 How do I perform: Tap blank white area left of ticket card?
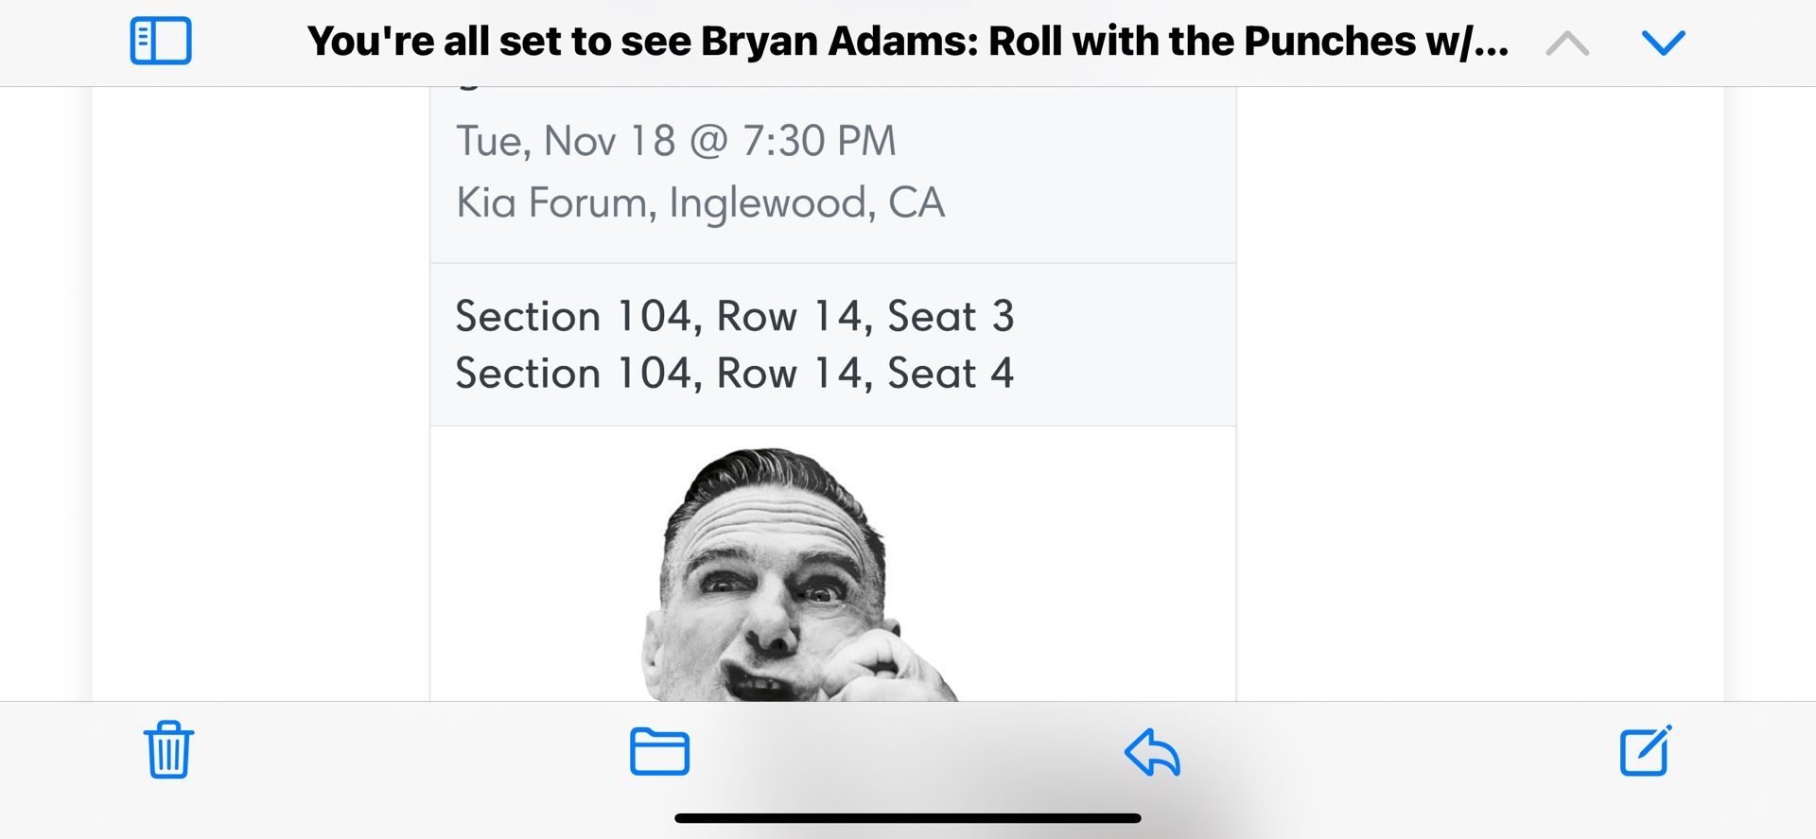[x=260, y=397]
